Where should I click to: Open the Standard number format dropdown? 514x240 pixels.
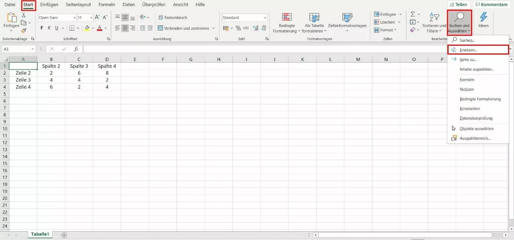click(265, 18)
